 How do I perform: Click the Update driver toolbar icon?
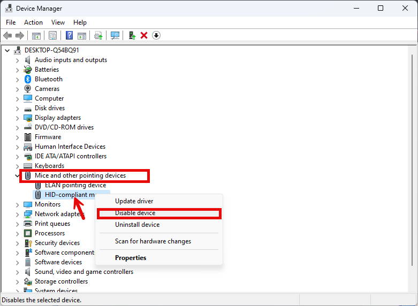pyautogui.click(x=132, y=35)
